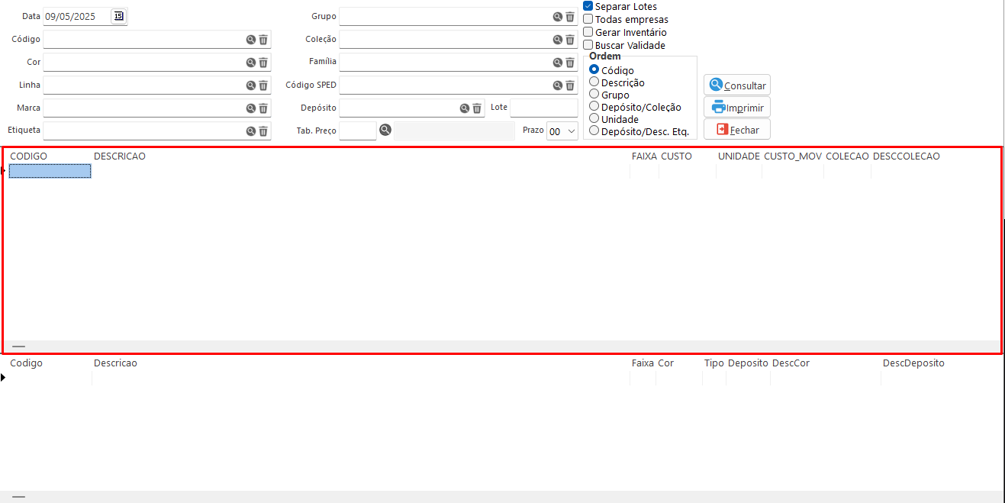This screenshot has width=1005, height=503.
Task: Close the window with Fechar button
Action: click(736, 130)
